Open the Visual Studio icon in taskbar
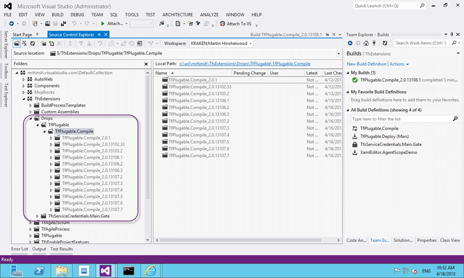 point(106,270)
